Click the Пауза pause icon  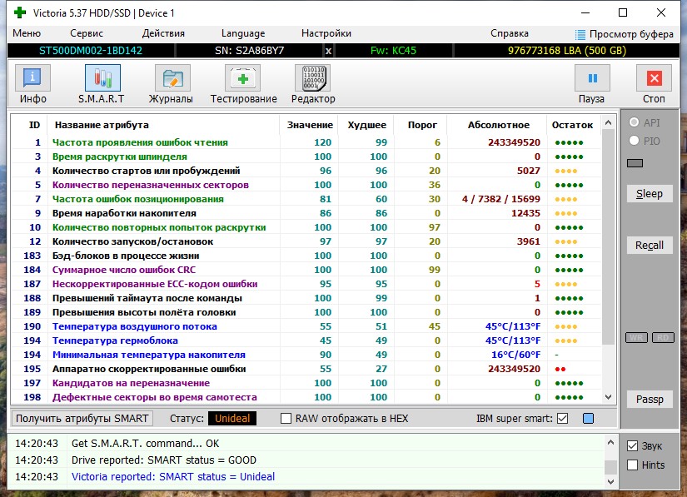click(592, 78)
